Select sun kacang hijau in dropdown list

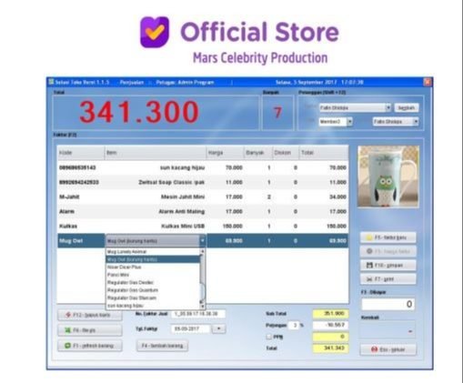pyautogui.click(x=153, y=306)
